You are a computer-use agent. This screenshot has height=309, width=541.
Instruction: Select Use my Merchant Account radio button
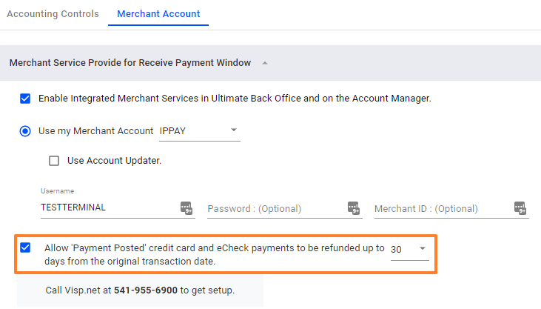(25, 131)
